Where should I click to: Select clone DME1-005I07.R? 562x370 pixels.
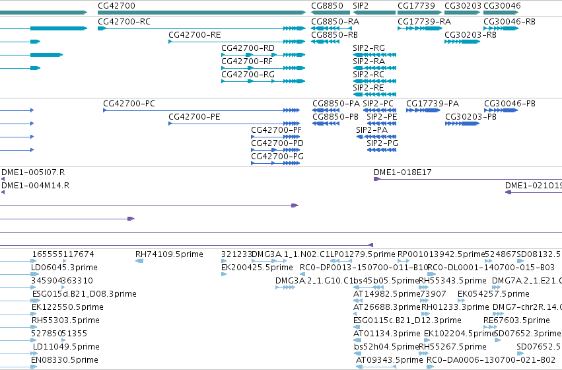coord(33,173)
